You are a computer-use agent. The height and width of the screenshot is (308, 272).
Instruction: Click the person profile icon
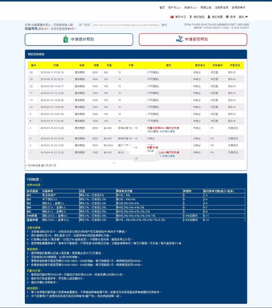209,17
